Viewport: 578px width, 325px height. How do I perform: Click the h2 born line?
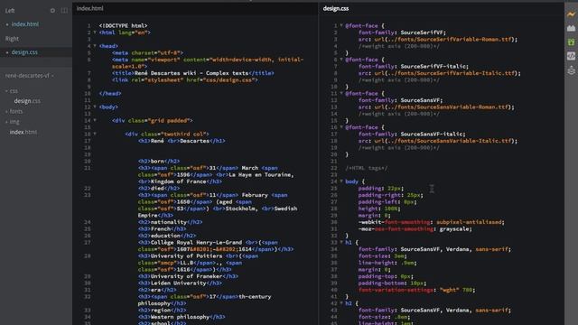pyautogui.click(x=159, y=161)
